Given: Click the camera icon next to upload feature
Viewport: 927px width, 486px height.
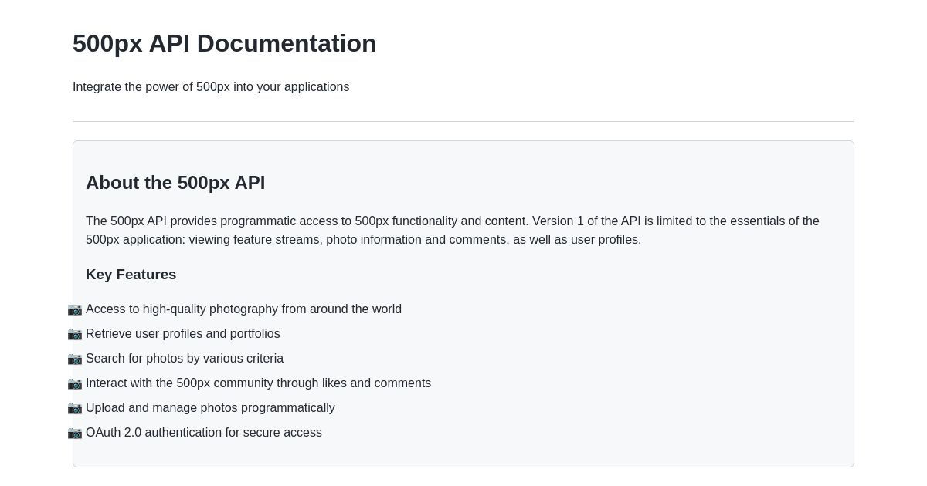Looking at the screenshot, I should pos(75,409).
